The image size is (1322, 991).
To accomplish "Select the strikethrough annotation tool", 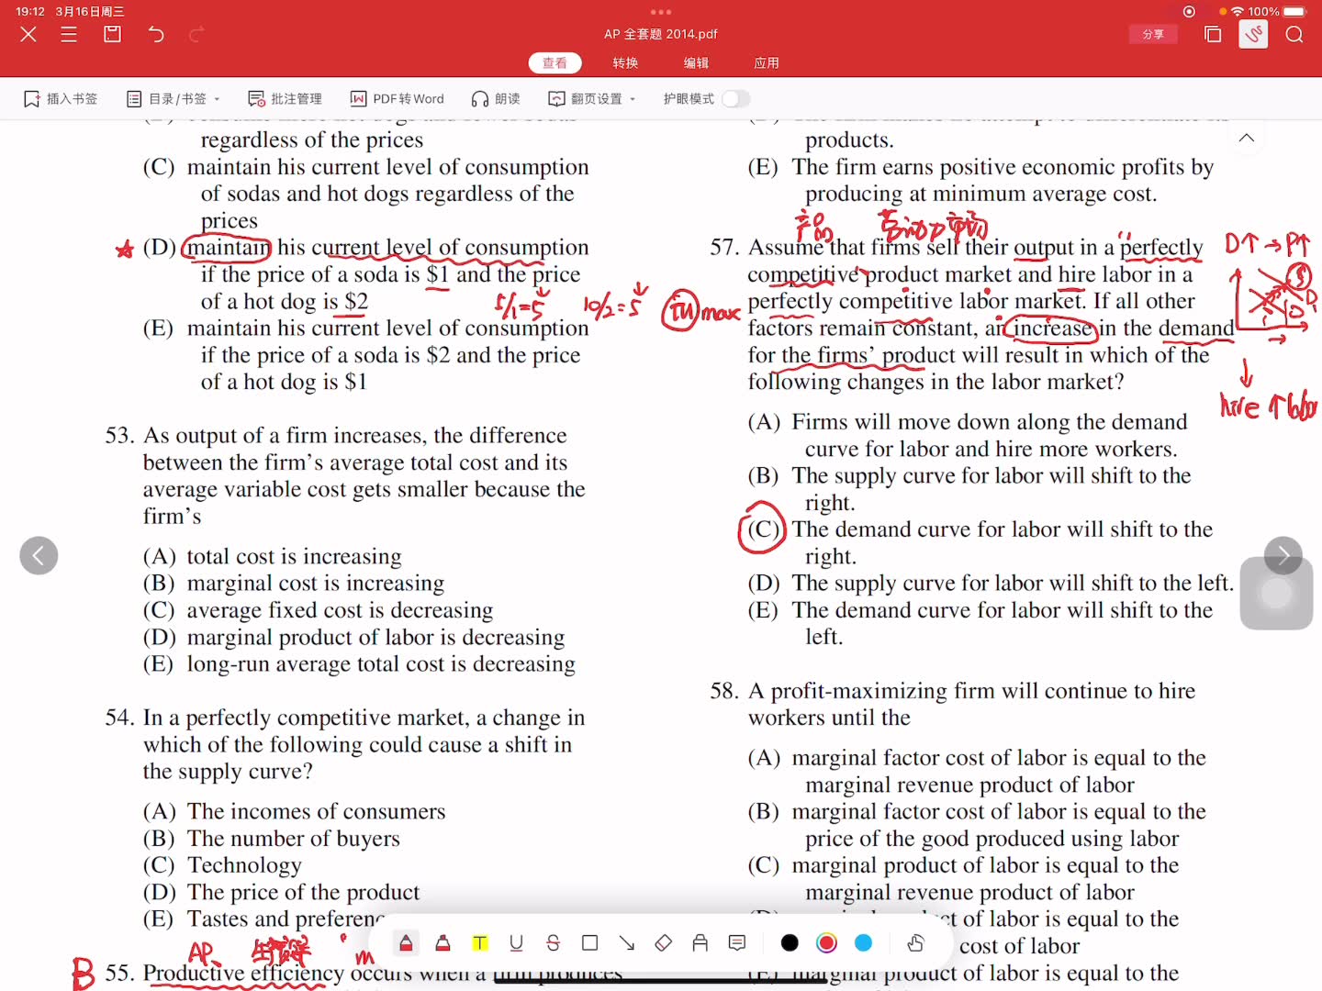I will click(x=553, y=942).
